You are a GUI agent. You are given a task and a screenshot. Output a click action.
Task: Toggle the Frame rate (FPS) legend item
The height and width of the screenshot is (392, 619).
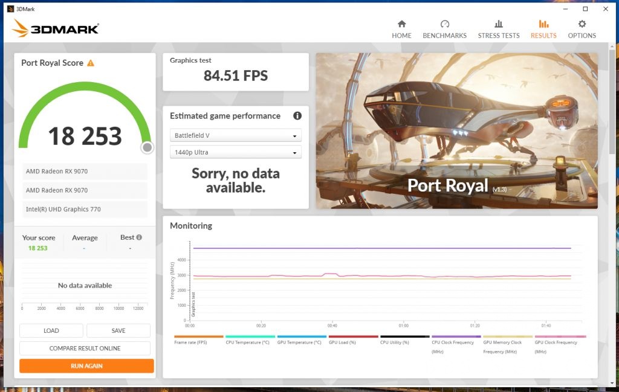[x=198, y=342]
